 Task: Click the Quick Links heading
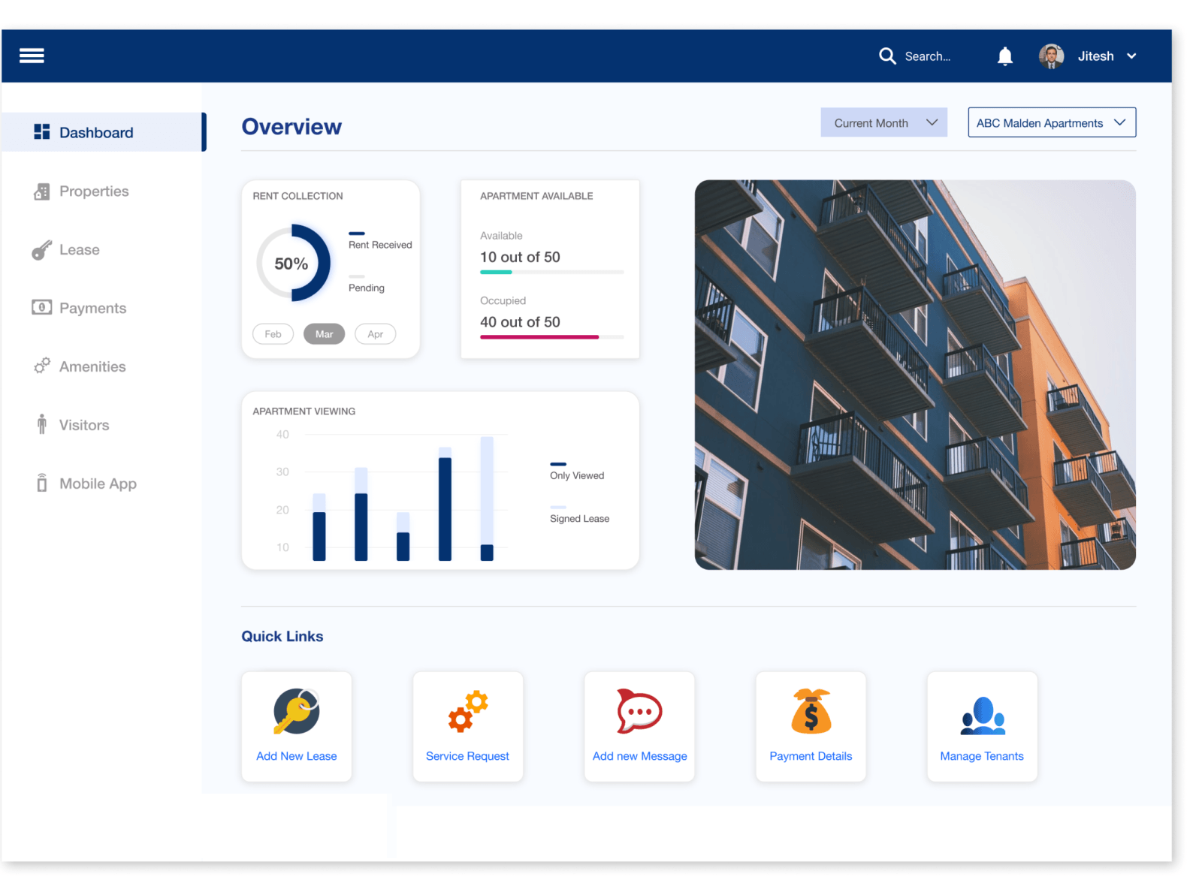point(282,636)
